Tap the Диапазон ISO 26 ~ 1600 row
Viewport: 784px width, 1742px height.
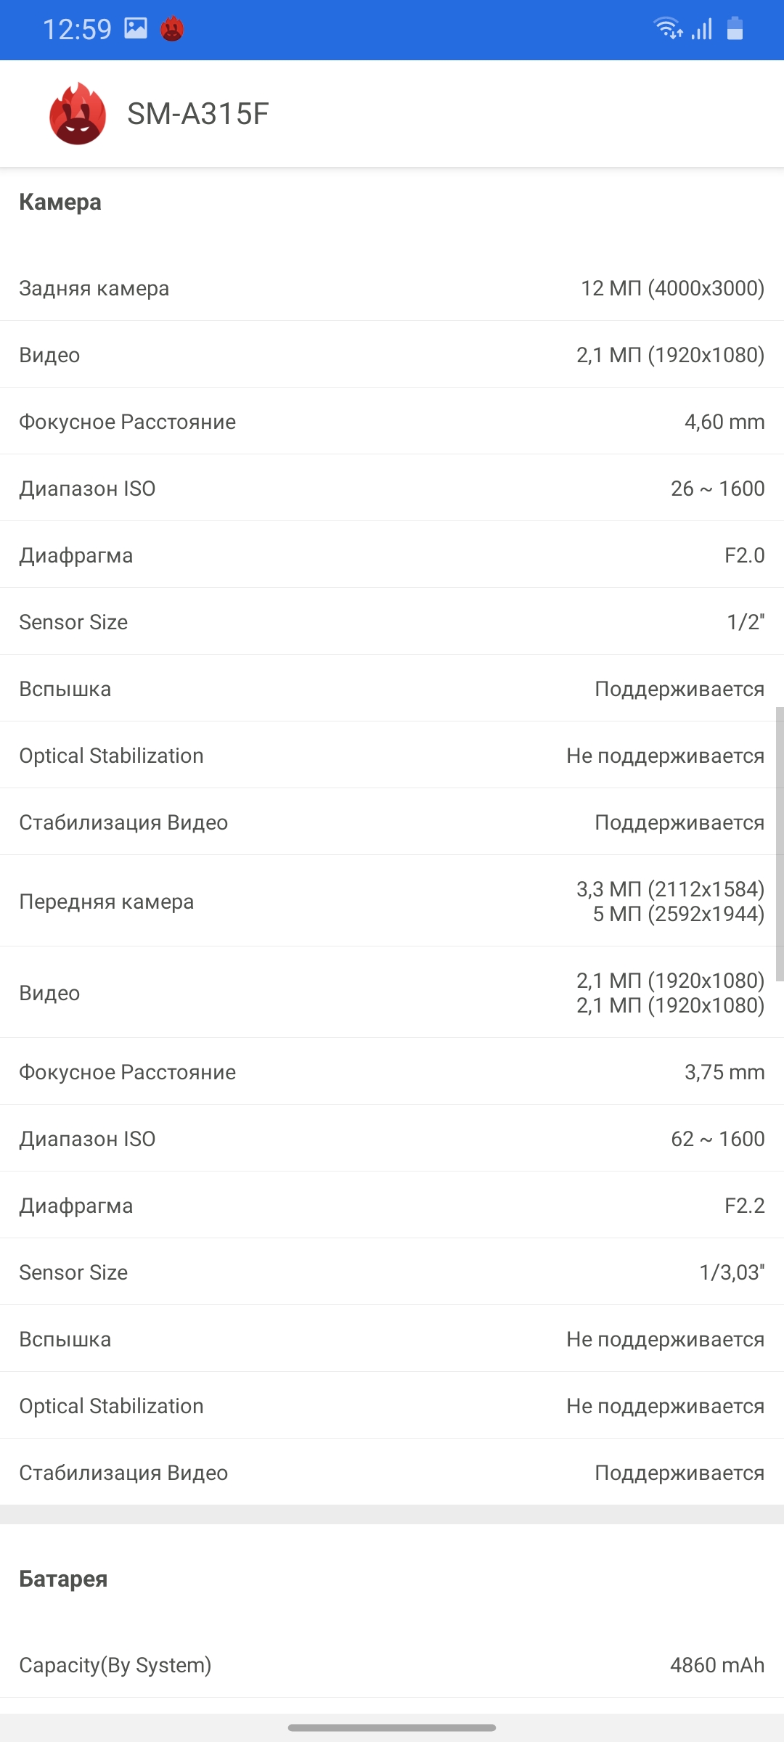(x=392, y=488)
